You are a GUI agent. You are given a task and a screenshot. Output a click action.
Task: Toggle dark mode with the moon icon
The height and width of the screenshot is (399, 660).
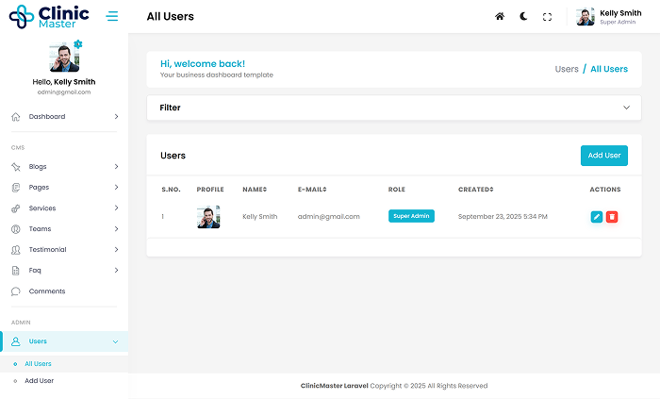pos(523,17)
